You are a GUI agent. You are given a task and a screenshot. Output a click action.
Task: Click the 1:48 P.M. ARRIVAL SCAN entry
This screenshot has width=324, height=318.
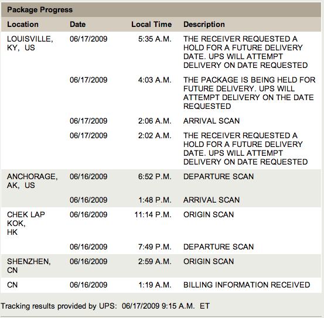[x=212, y=200]
